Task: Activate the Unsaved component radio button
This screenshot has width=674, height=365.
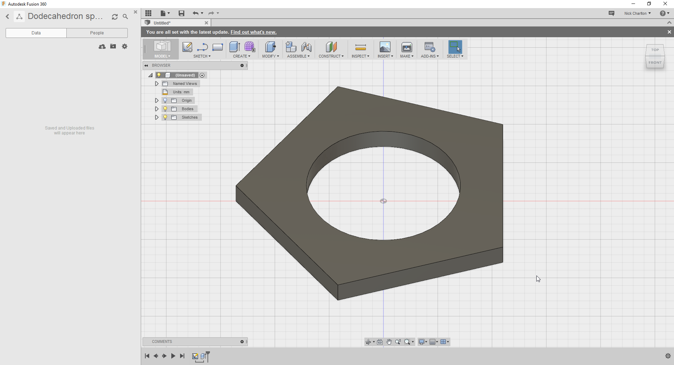Action: pos(202,75)
